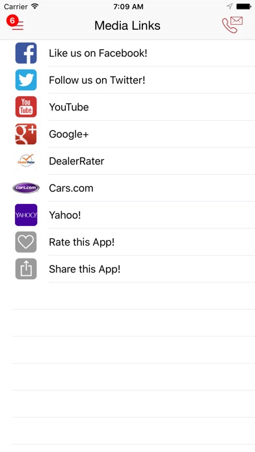This screenshot has width=255, height=452.
Task: Choose Rate this App! option
Action: coord(127,242)
